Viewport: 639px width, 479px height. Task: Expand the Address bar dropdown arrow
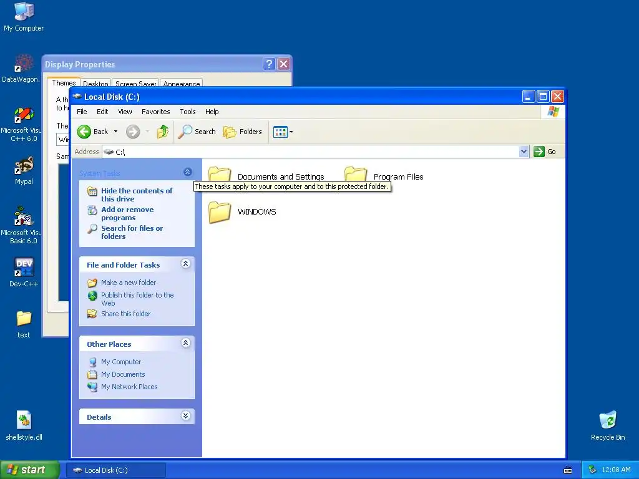click(x=524, y=152)
